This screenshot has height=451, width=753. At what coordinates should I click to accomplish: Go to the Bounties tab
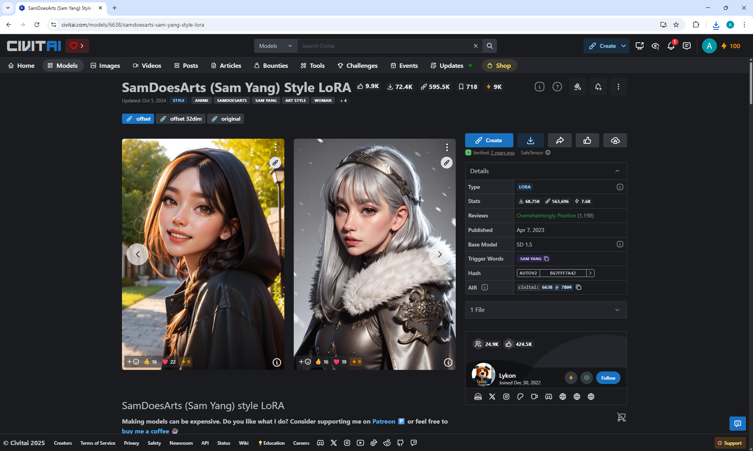point(271,65)
